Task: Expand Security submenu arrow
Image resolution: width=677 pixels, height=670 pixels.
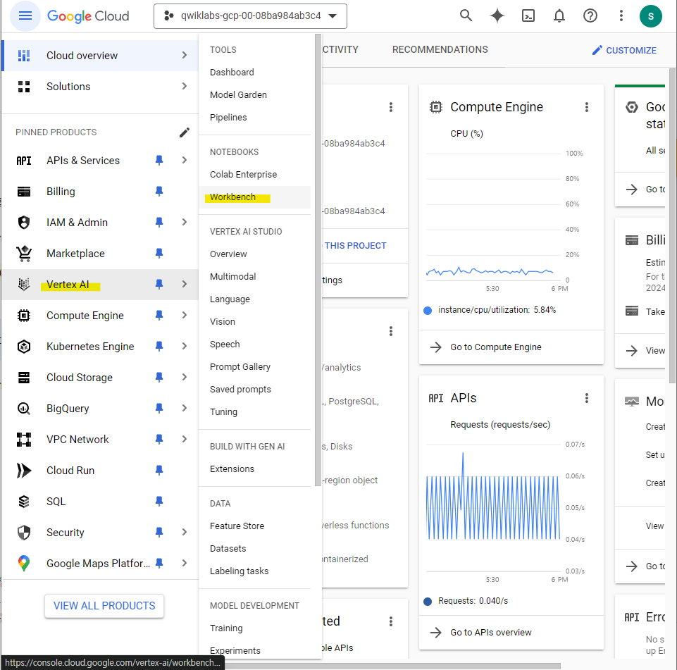Action: [x=185, y=533]
